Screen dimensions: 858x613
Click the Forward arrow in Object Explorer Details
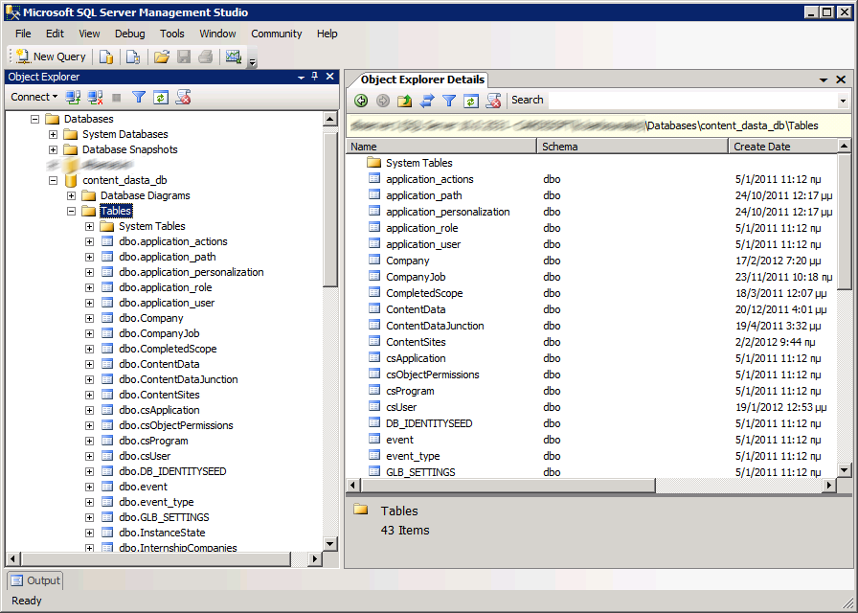tap(383, 101)
